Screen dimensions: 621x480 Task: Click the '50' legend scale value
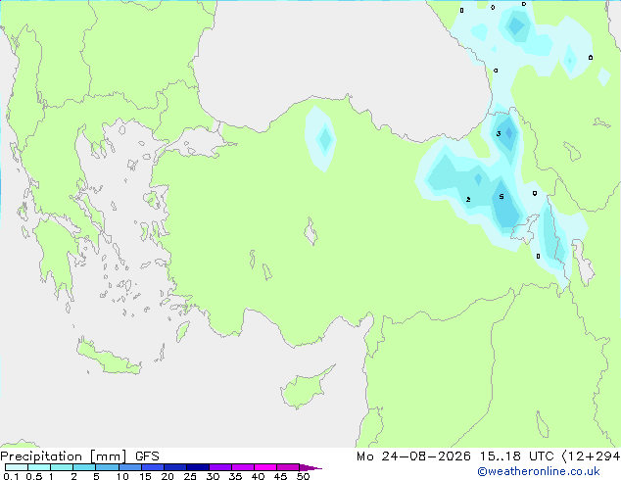point(303,476)
